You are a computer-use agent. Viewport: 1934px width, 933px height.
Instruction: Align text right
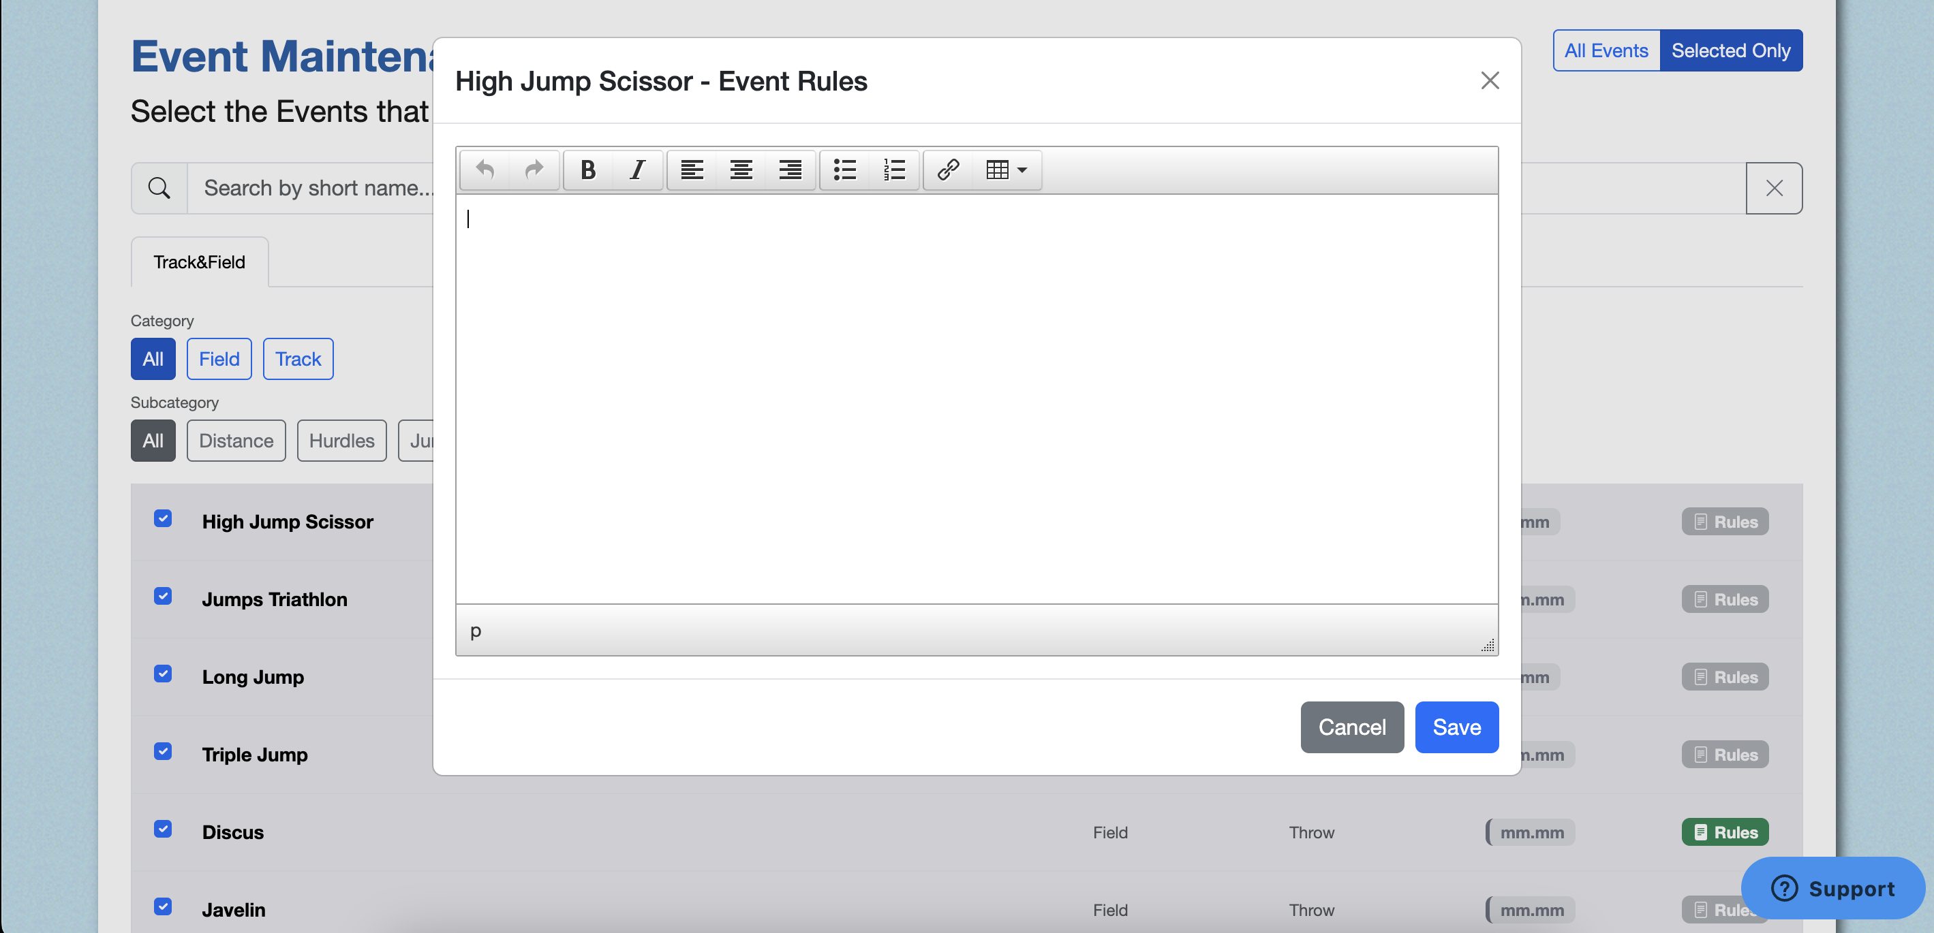(x=790, y=170)
